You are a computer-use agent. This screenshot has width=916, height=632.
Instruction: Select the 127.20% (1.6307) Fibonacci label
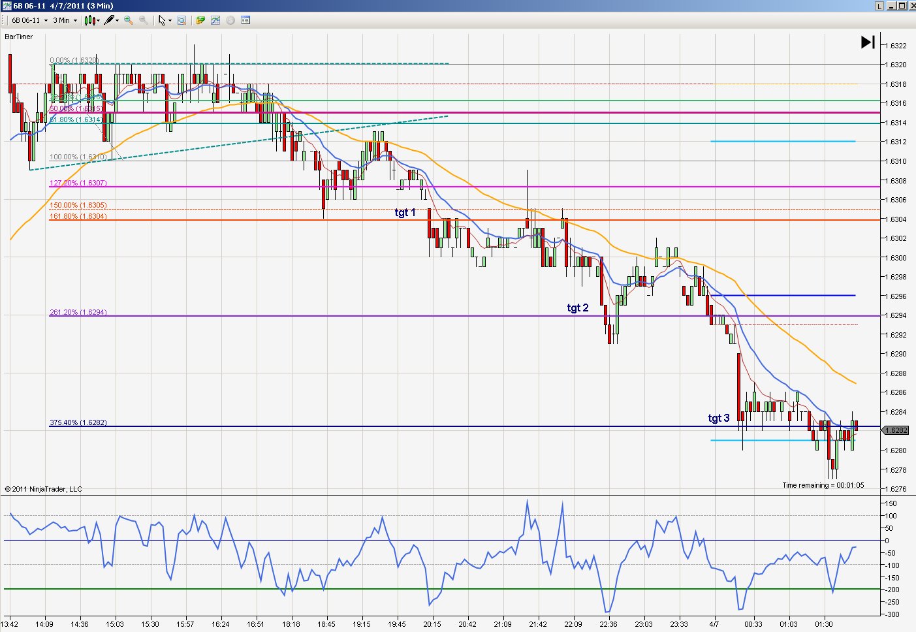click(78, 183)
